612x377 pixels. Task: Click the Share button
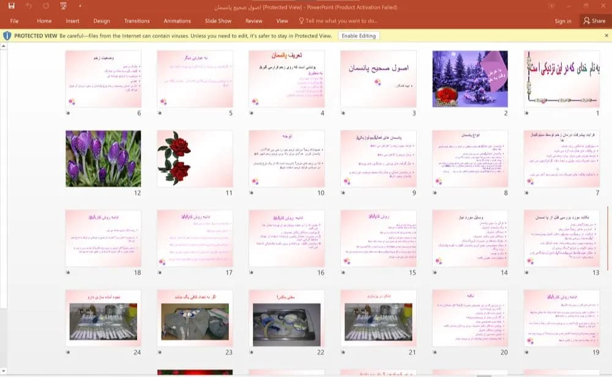click(595, 21)
